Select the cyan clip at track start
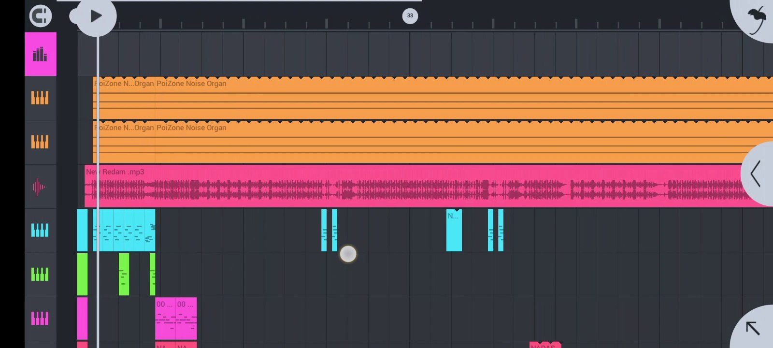773x348 pixels. (x=82, y=230)
